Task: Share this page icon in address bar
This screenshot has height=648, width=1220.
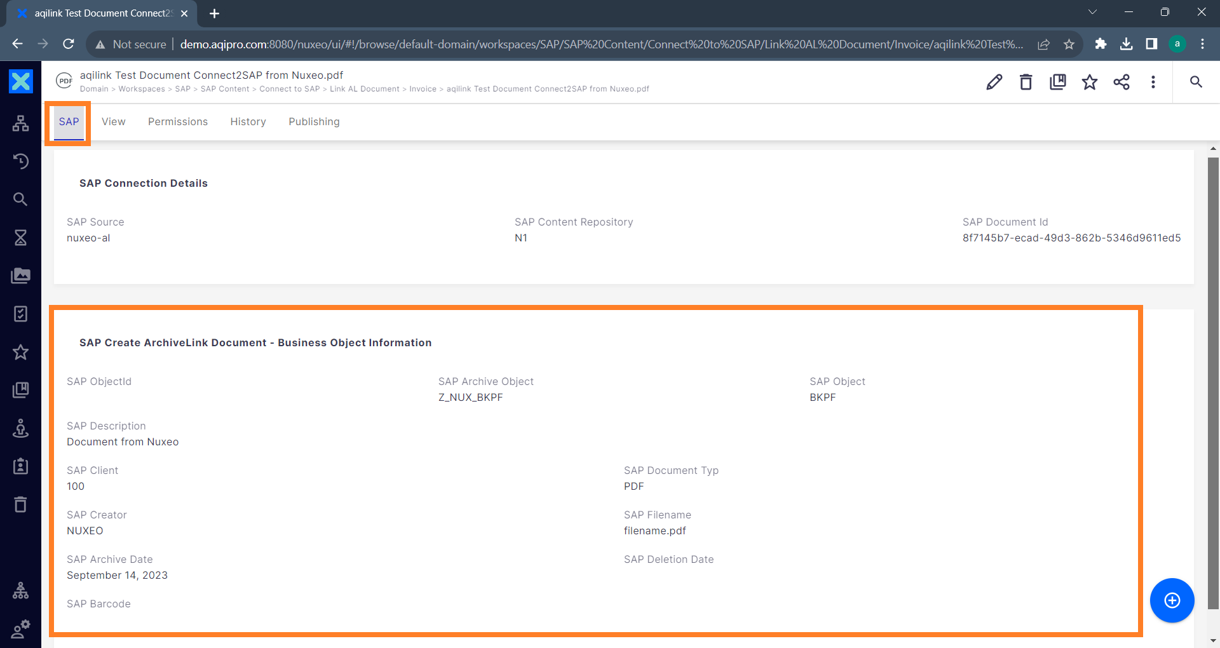Action: coord(1043,44)
